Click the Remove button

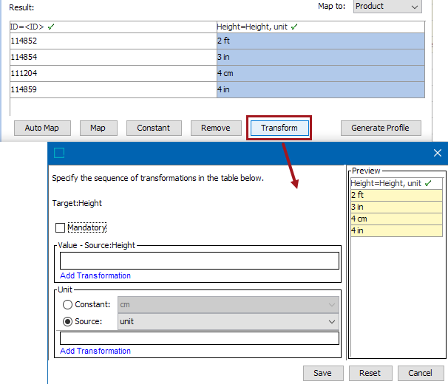pos(216,128)
